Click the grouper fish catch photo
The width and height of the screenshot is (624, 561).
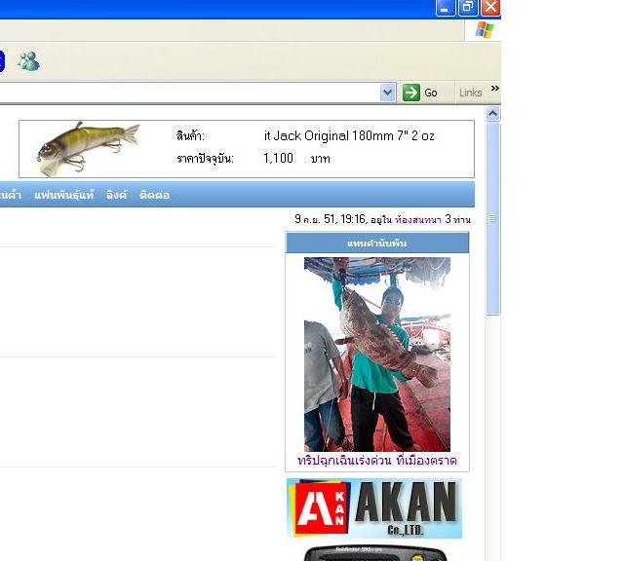click(x=377, y=355)
